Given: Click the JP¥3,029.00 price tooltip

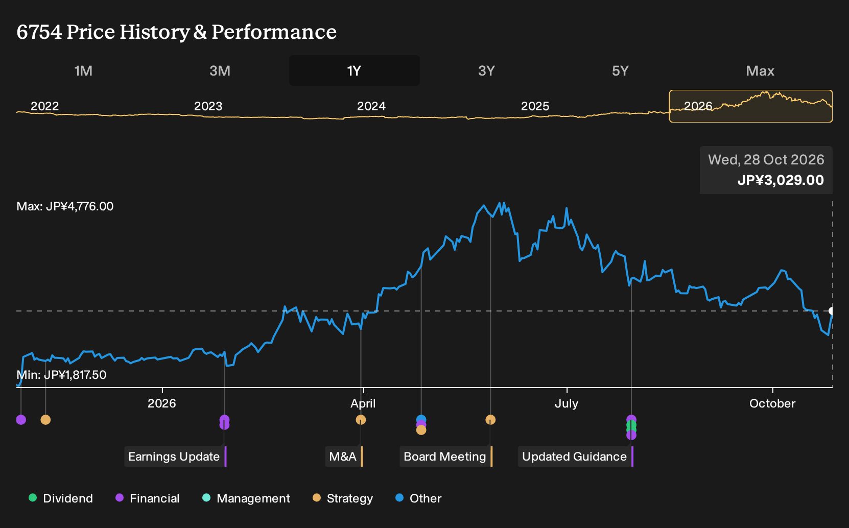Looking at the screenshot, I should [x=766, y=170].
